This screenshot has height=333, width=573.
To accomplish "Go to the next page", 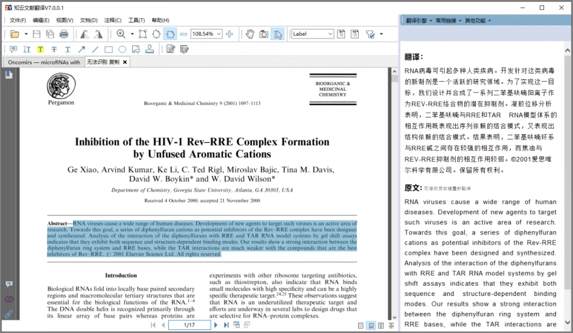I will pyautogui.click(x=216, y=325).
